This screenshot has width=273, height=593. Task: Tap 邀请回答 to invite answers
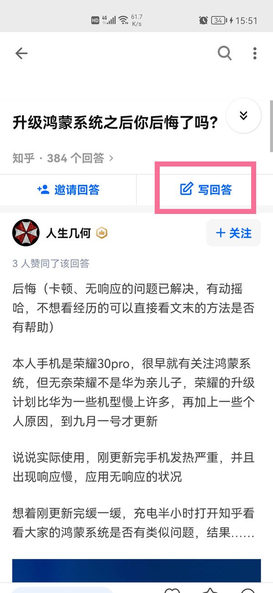coord(68,190)
